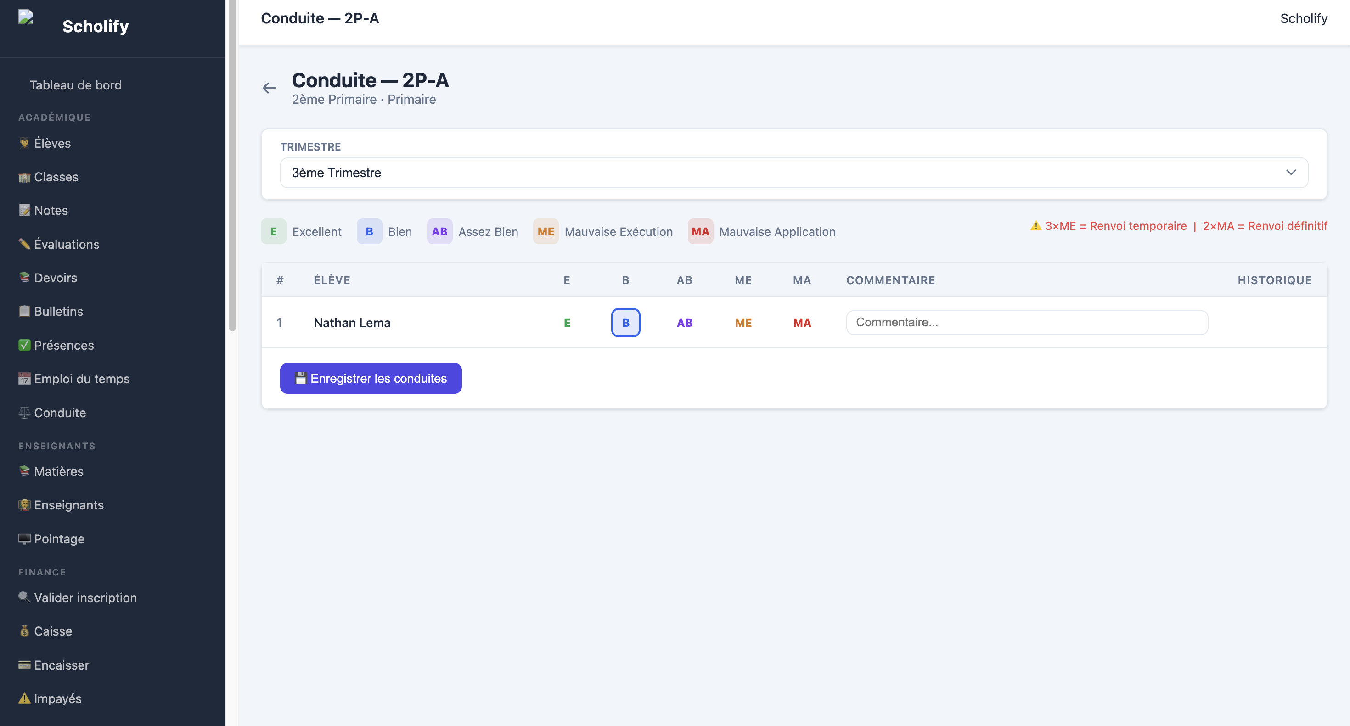The image size is (1350, 726).
Task: Open the Notes sidebar icon
Action: click(x=24, y=211)
